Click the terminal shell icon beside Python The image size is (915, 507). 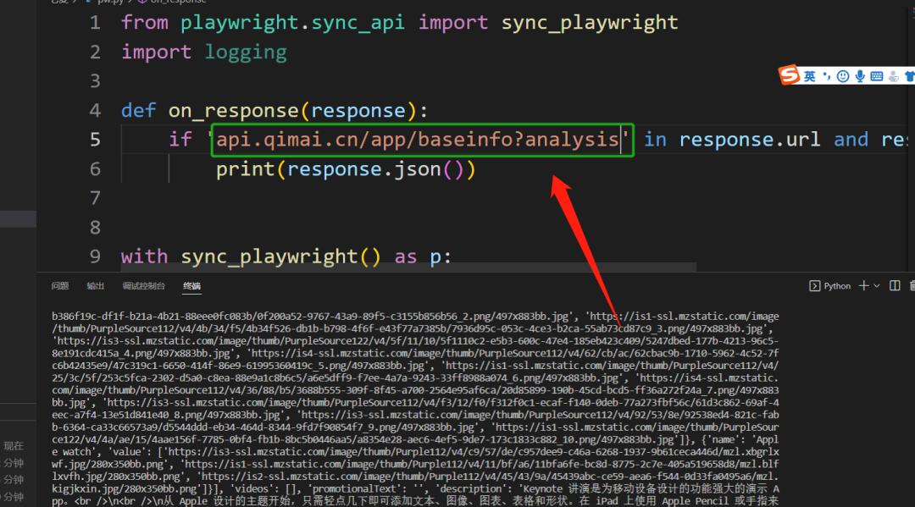tap(815, 286)
